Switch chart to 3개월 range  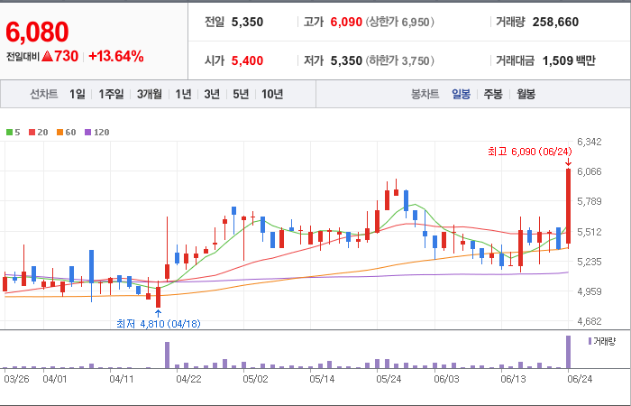pyautogui.click(x=150, y=94)
